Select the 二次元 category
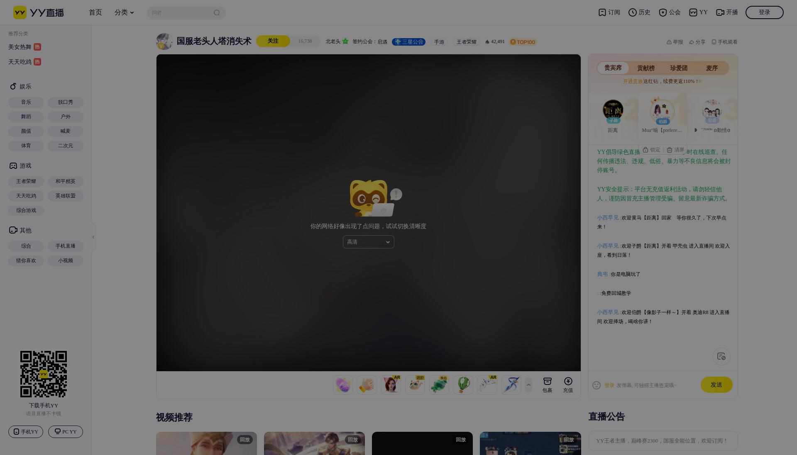The image size is (797, 455). pos(66,146)
